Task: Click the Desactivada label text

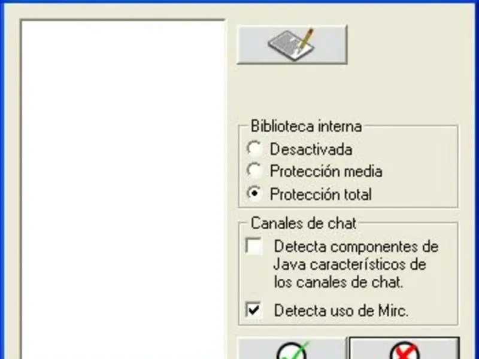Action: click(311, 149)
